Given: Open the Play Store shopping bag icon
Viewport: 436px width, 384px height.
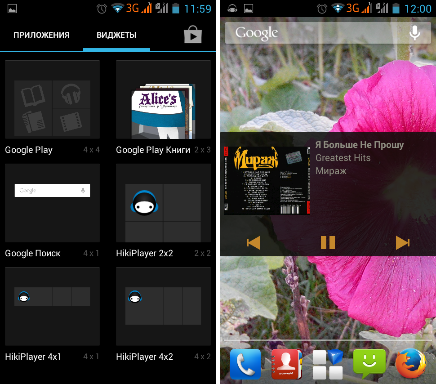Looking at the screenshot, I should 193,35.
